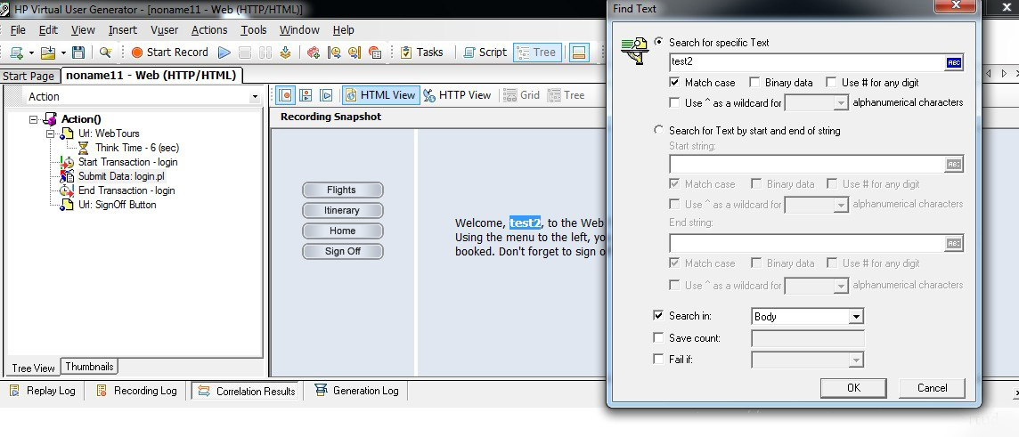Click the End Transaction stopwatch icon
The image size is (1019, 437).
click(x=67, y=190)
